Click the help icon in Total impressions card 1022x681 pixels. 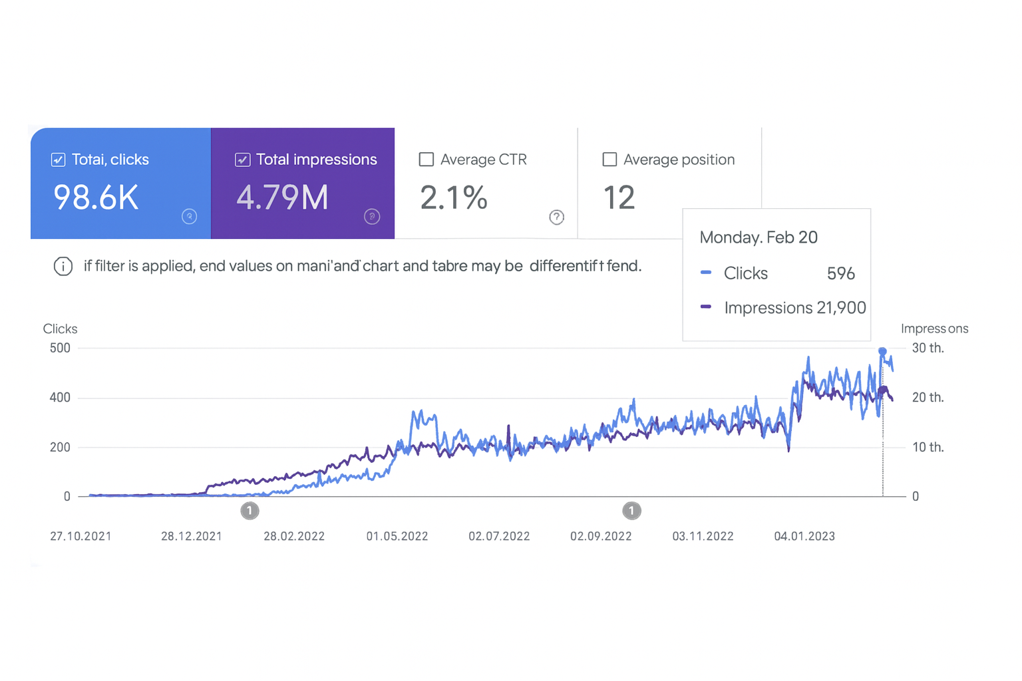(372, 216)
